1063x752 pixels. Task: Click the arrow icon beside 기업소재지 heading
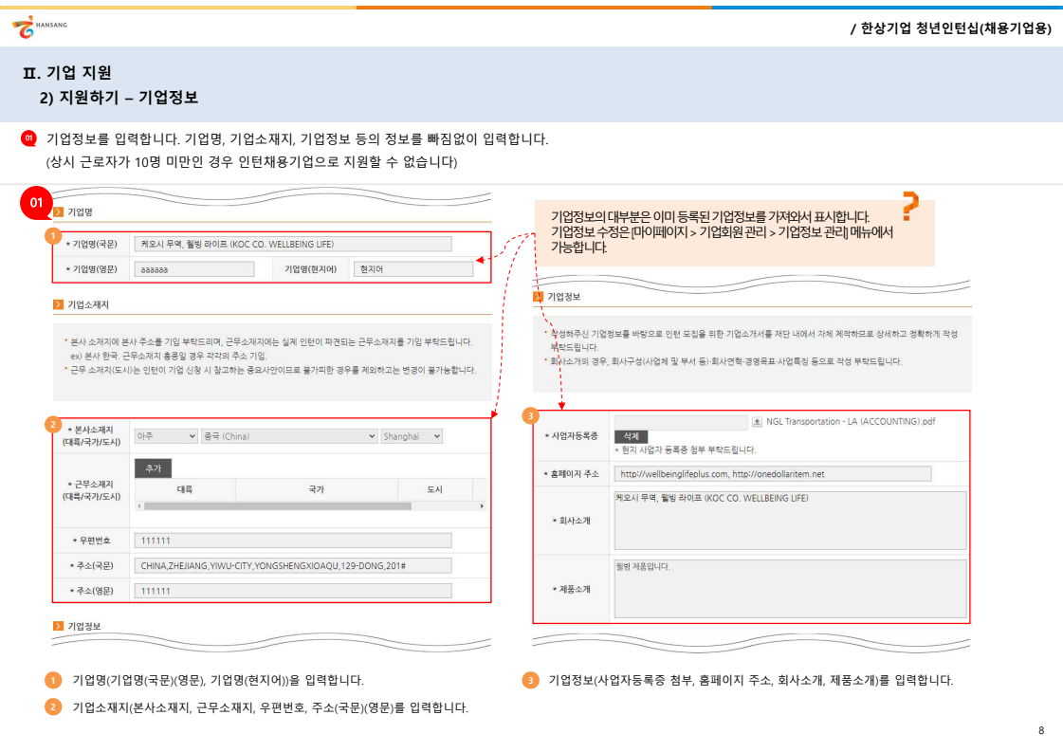[x=59, y=305]
